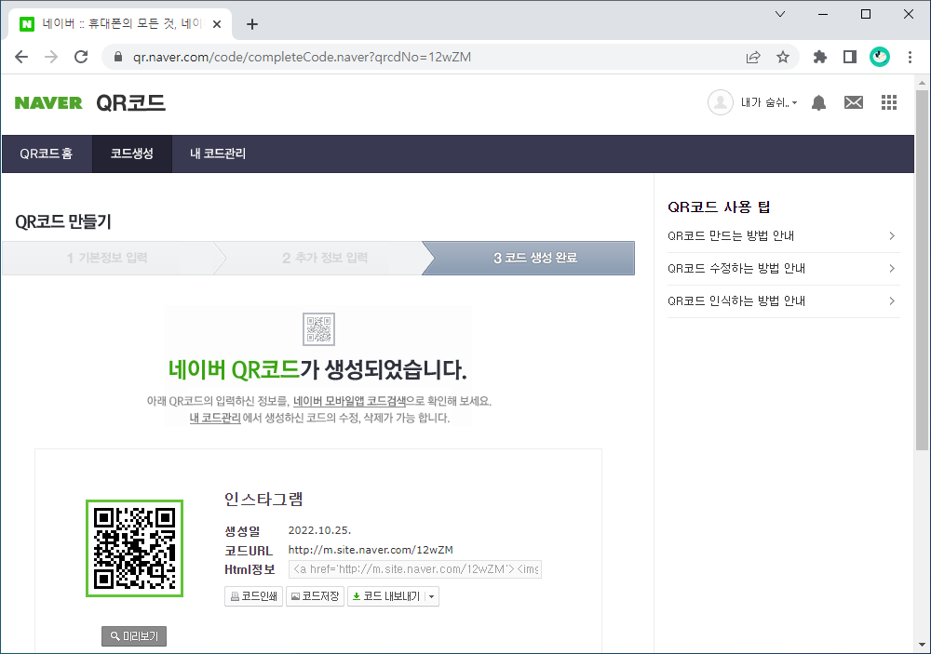This screenshot has width=931, height=654.
Task: Click the 미리보기 preview button
Action: click(x=134, y=636)
